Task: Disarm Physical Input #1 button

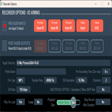Action: 40,26
